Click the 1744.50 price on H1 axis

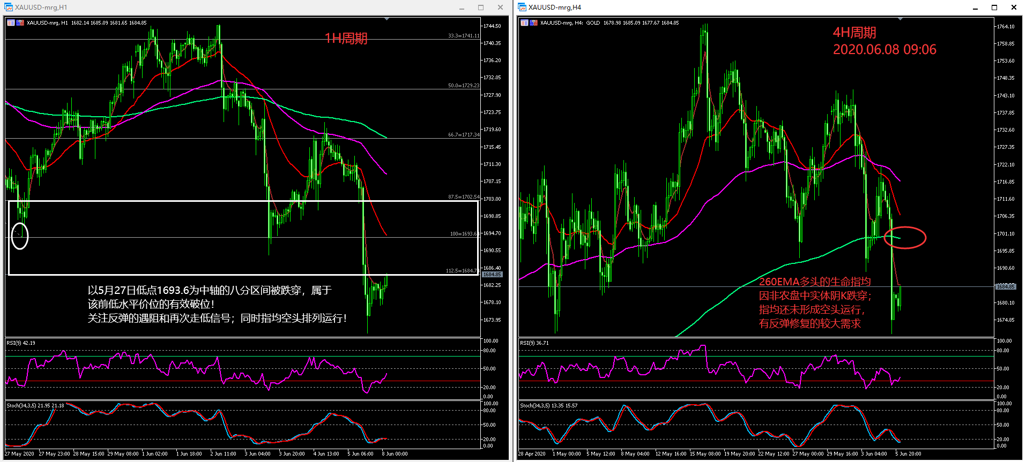tap(492, 26)
